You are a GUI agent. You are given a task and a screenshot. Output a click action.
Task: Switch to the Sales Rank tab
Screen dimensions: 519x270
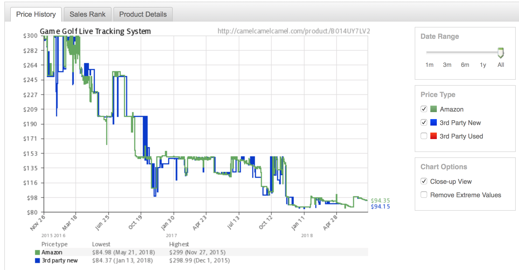87,14
